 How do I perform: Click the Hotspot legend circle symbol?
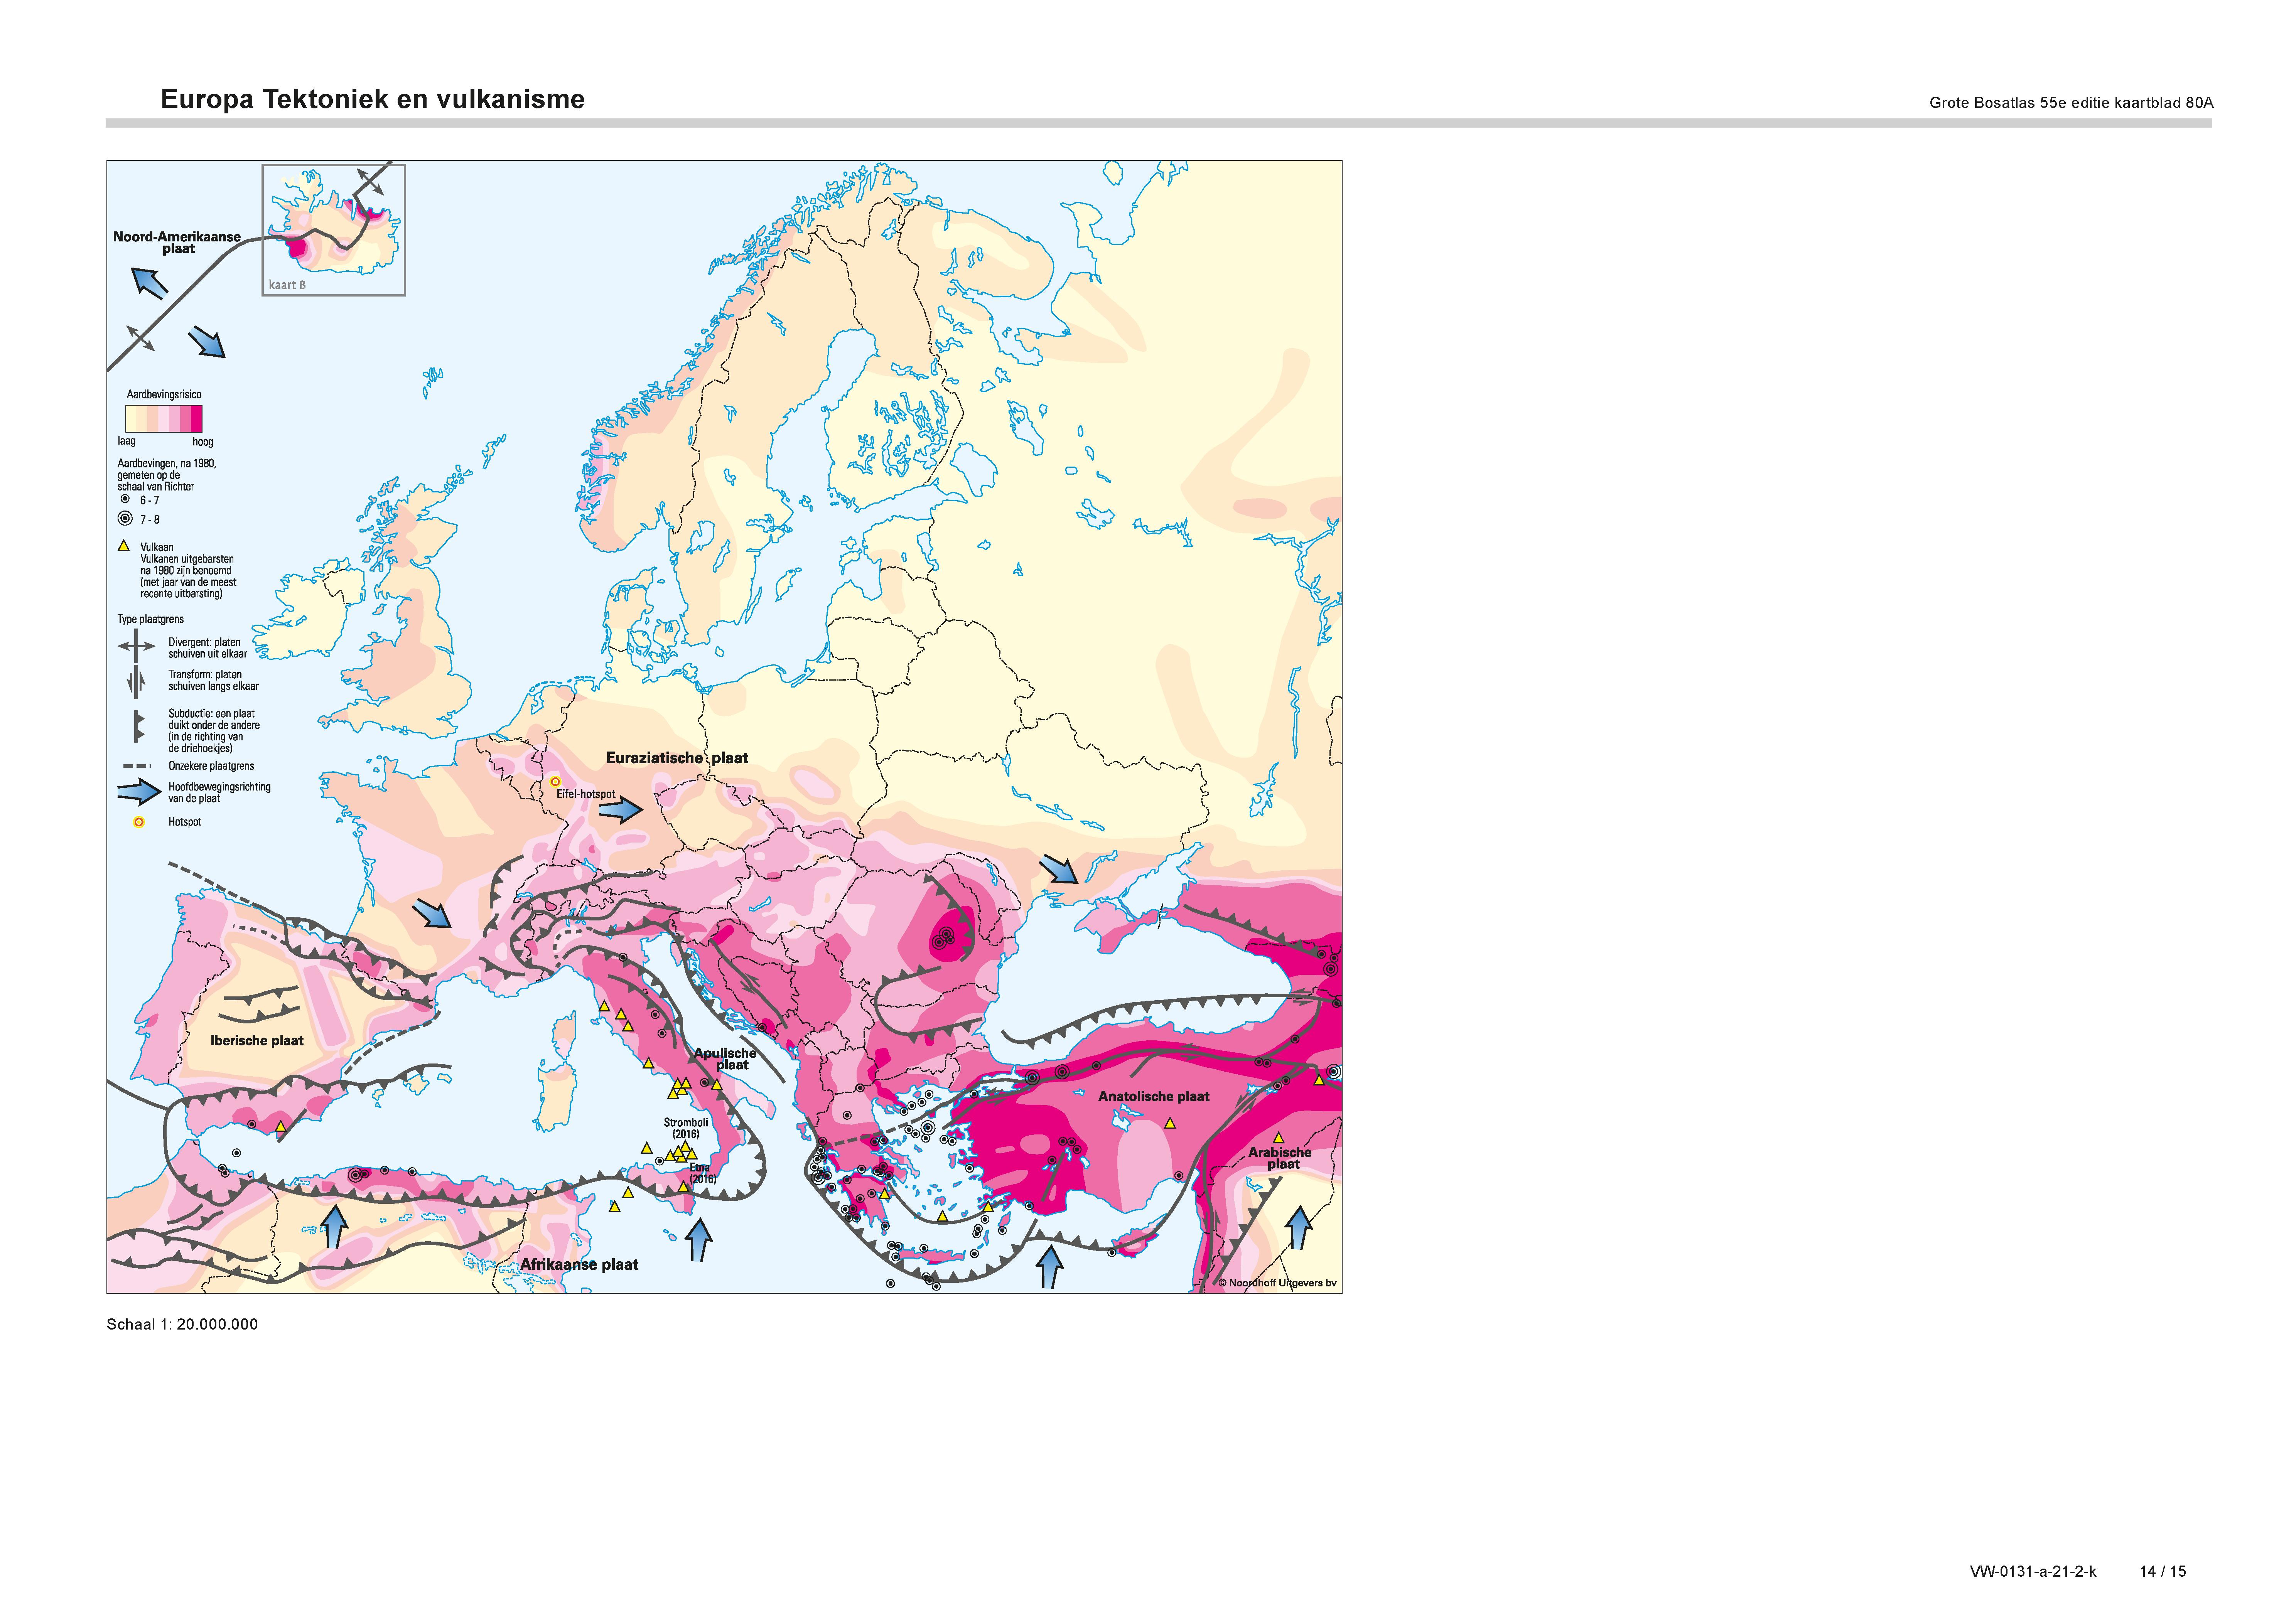click(x=139, y=822)
